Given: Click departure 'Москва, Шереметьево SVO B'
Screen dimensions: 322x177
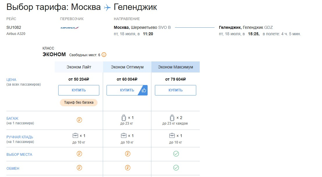Looking at the screenshot, I should [x=142, y=28].
